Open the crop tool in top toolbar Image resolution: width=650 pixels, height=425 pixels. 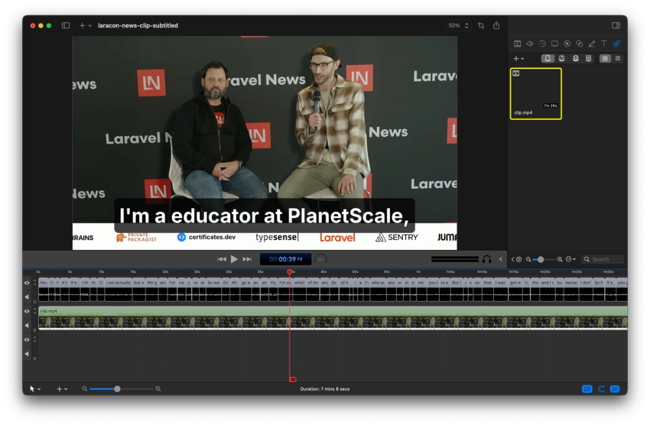[481, 25]
